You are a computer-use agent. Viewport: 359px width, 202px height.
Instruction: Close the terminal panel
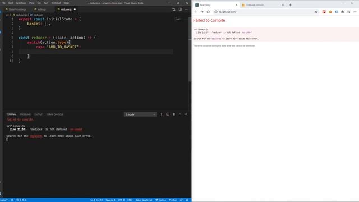tap(186, 114)
